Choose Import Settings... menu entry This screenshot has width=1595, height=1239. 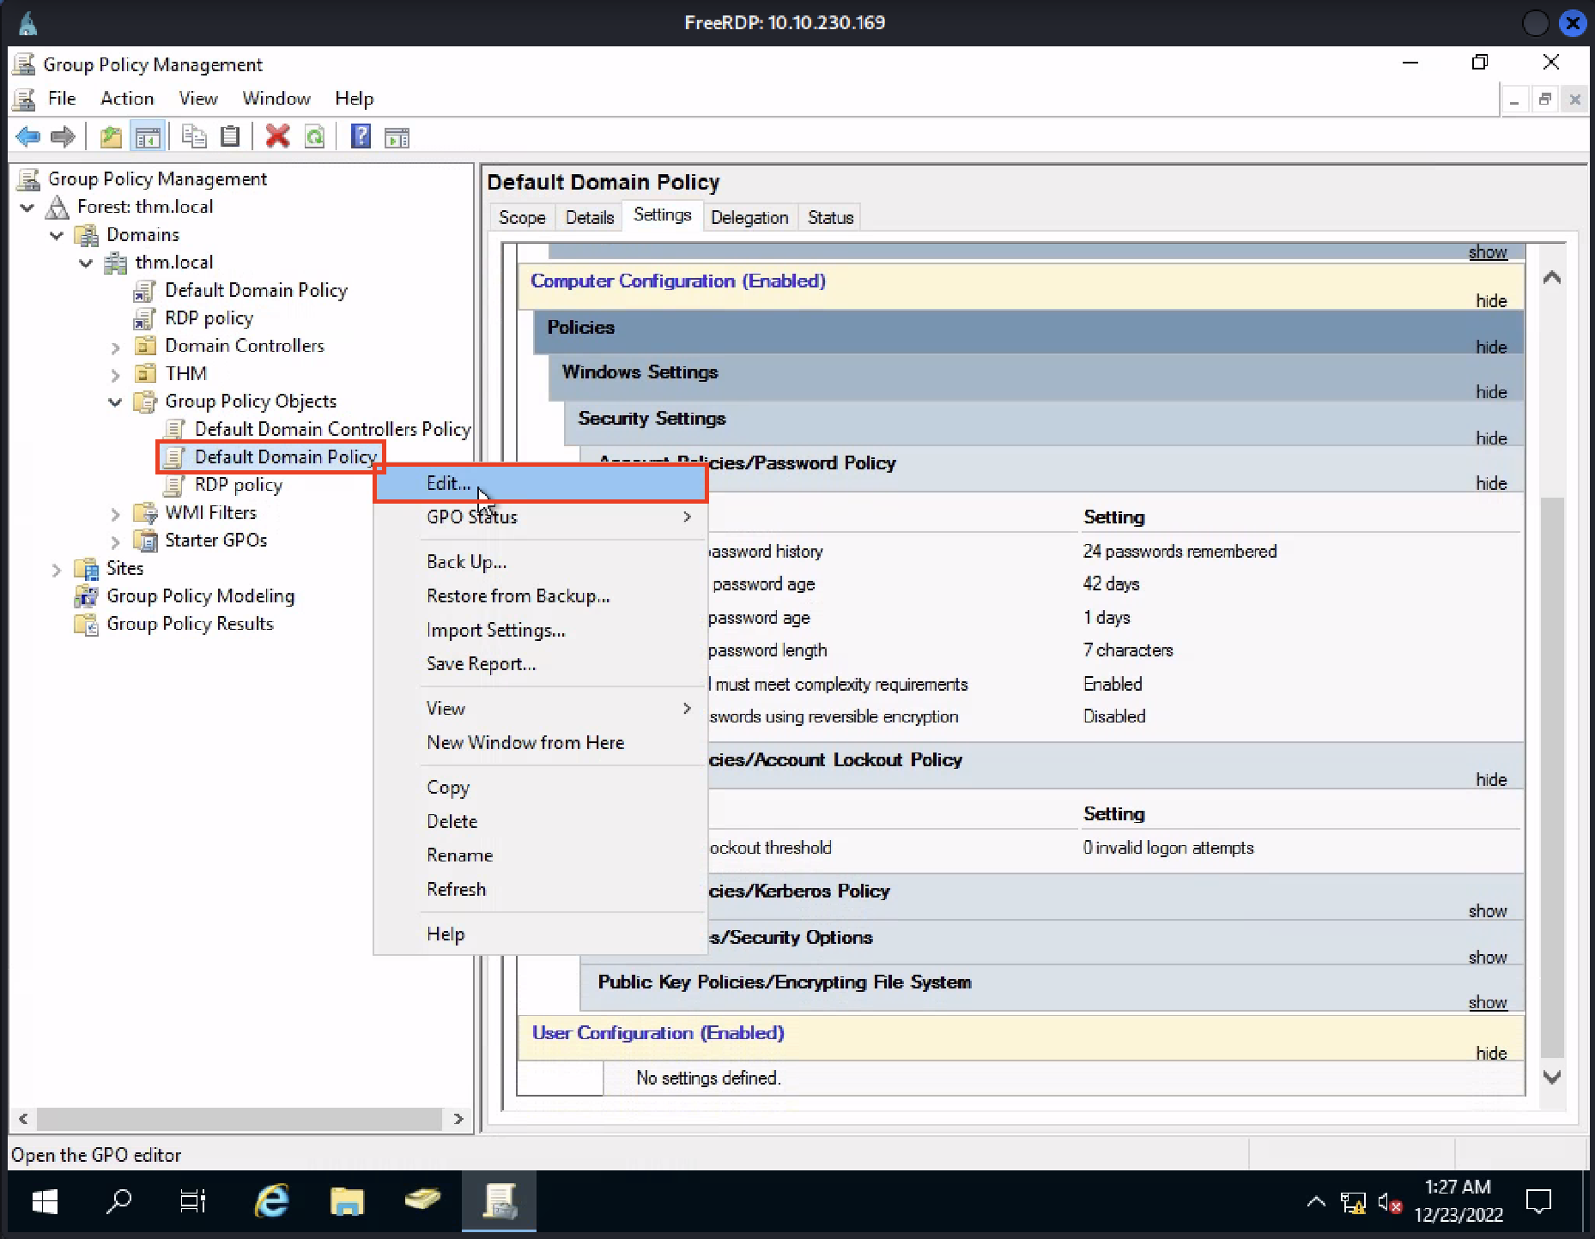point(540,631)
